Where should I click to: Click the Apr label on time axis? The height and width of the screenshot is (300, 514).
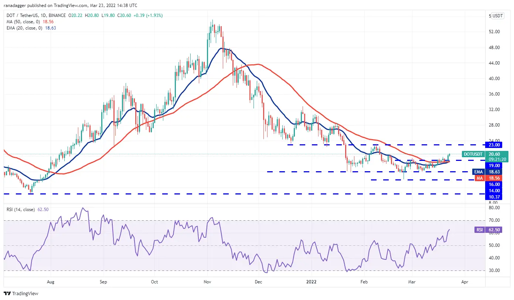tap(464, 282)
